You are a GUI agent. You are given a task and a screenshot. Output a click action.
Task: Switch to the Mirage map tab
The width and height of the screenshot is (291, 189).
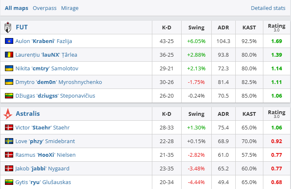click(70, 8)
